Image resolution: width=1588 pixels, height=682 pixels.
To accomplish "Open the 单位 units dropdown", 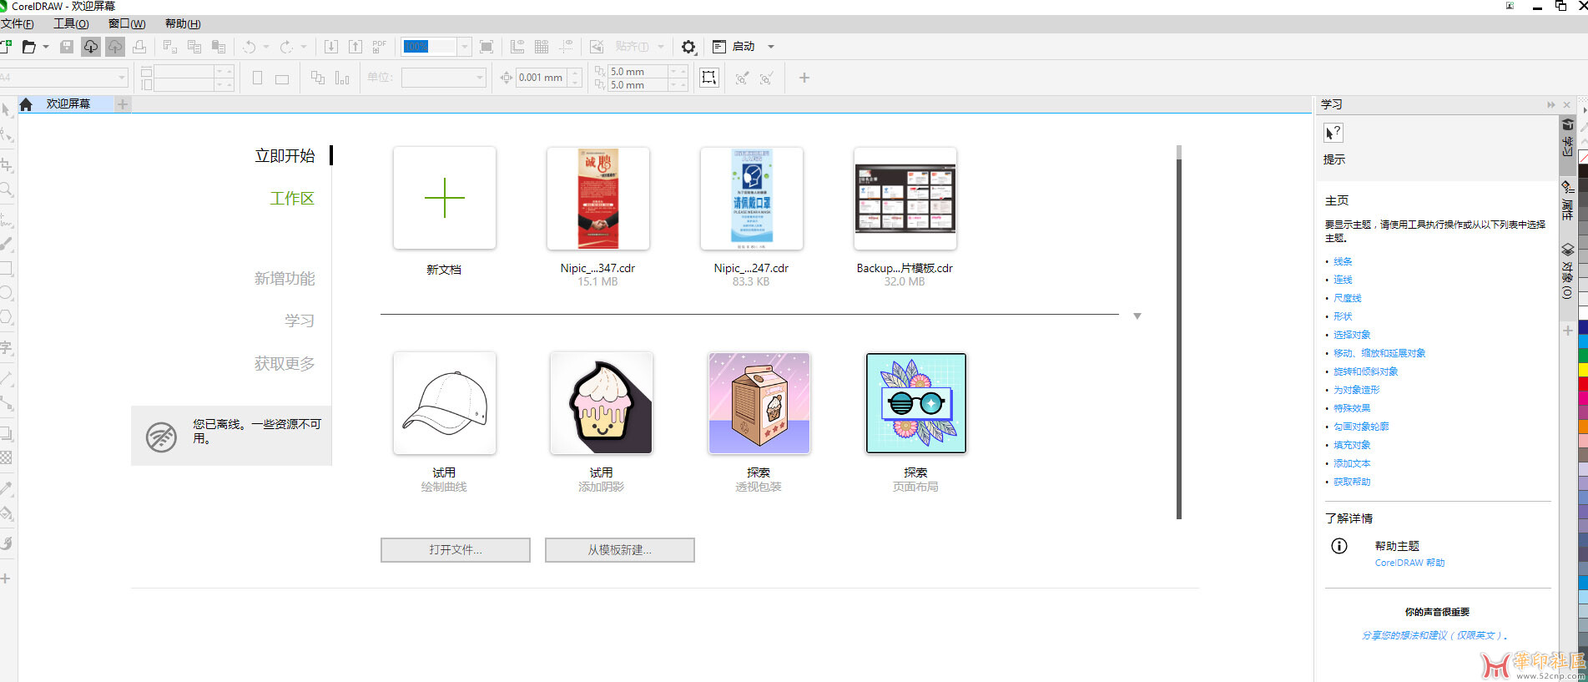I will pos(480,78).
